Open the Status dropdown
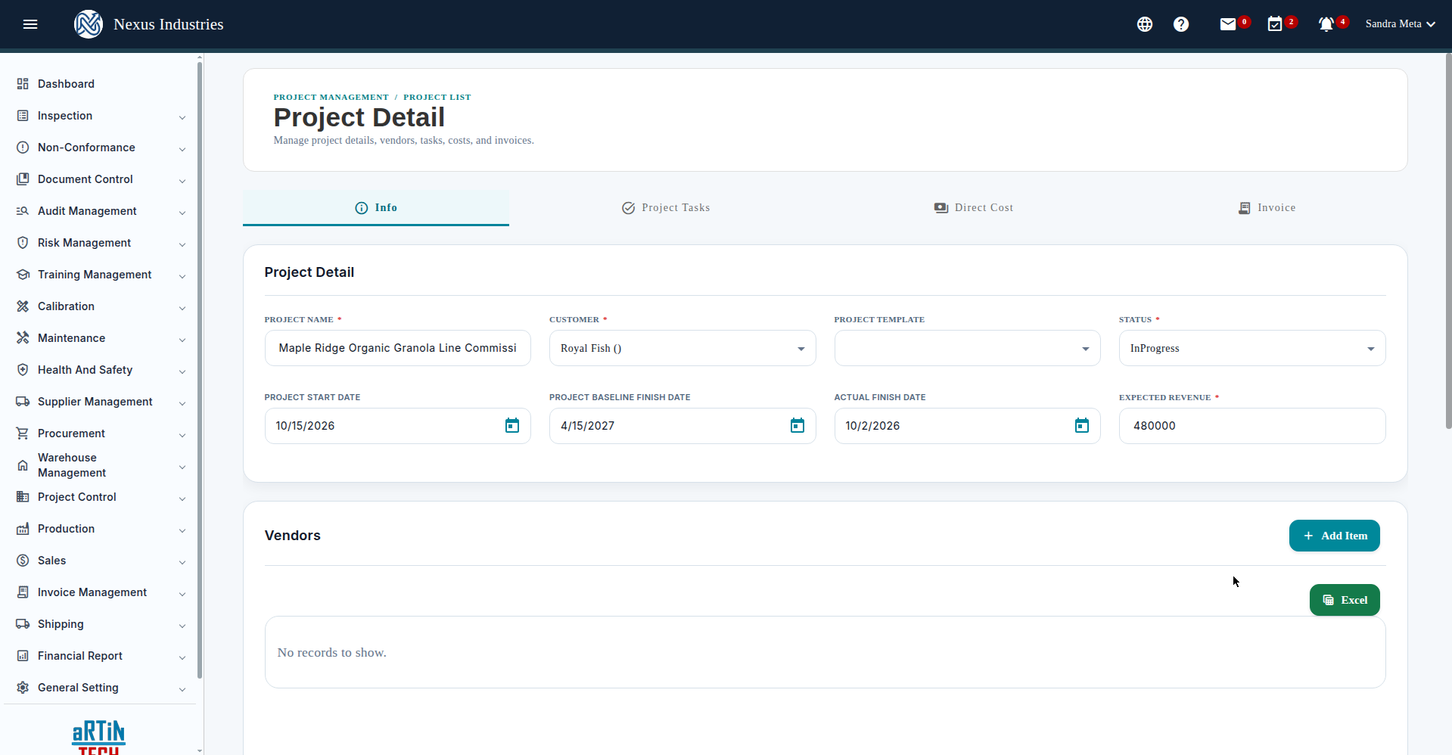 pos(1252,348)
